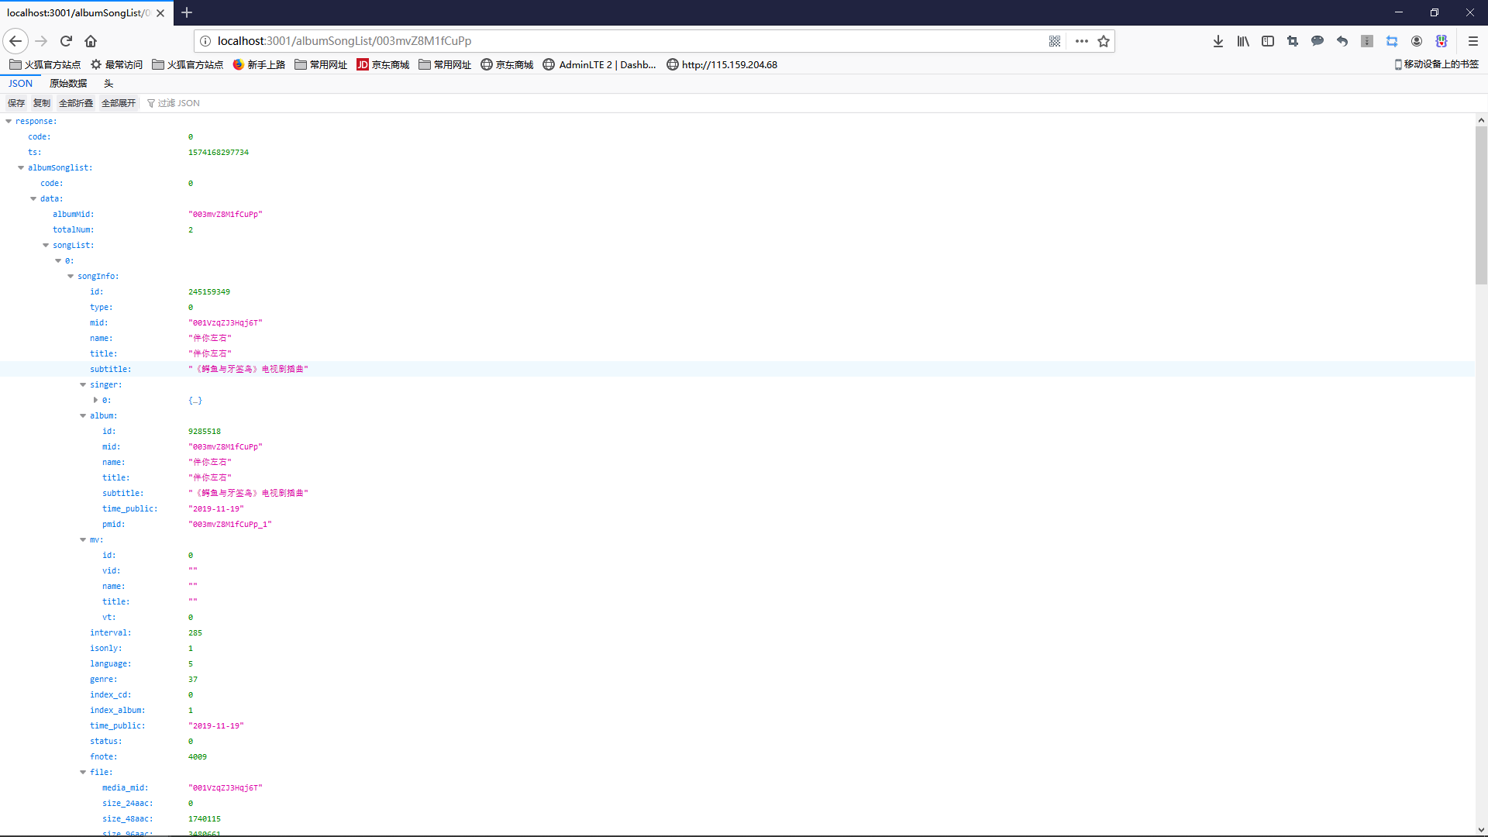1488x837 pixels.
Task: Click the 全部折叠 collapse all button
Action: (x=76, y=103)
